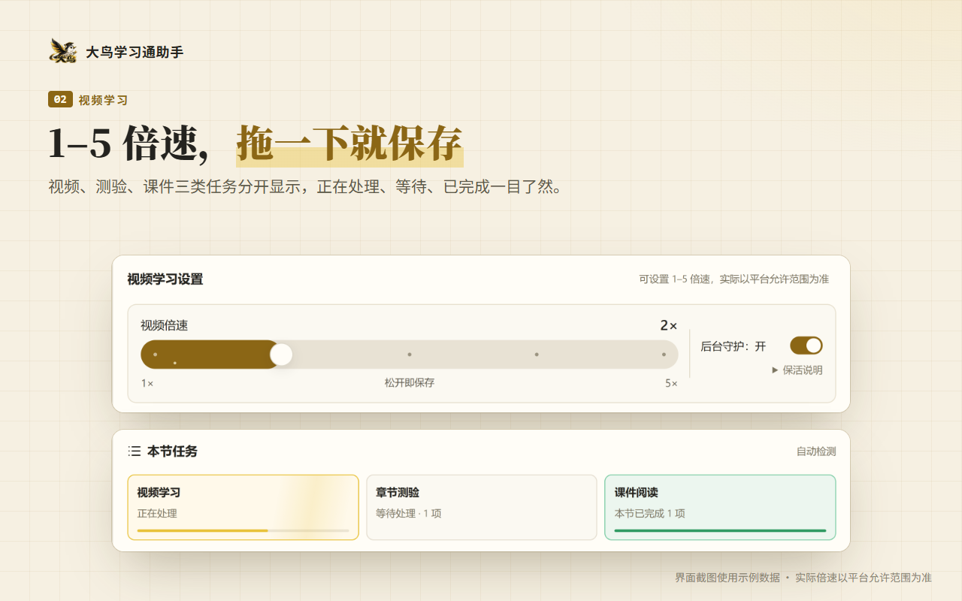Image resolution: width=962 pixels, height=601 pixels.
Task: Click the video speed slider thumb
Action: click(281, 354)
